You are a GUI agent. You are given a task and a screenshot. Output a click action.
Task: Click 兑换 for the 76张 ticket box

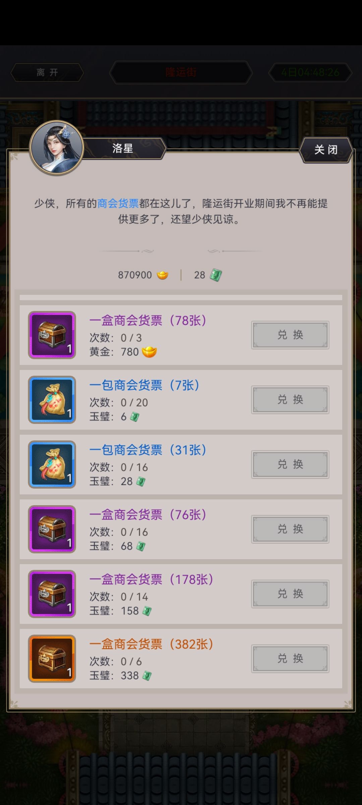click(x=290, y=529)
